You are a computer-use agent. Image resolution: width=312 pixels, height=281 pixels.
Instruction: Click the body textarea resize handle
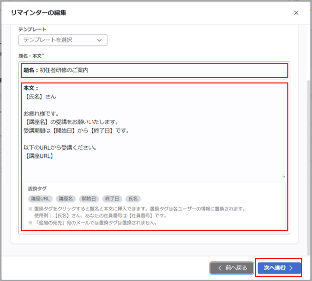click(284, 176)
